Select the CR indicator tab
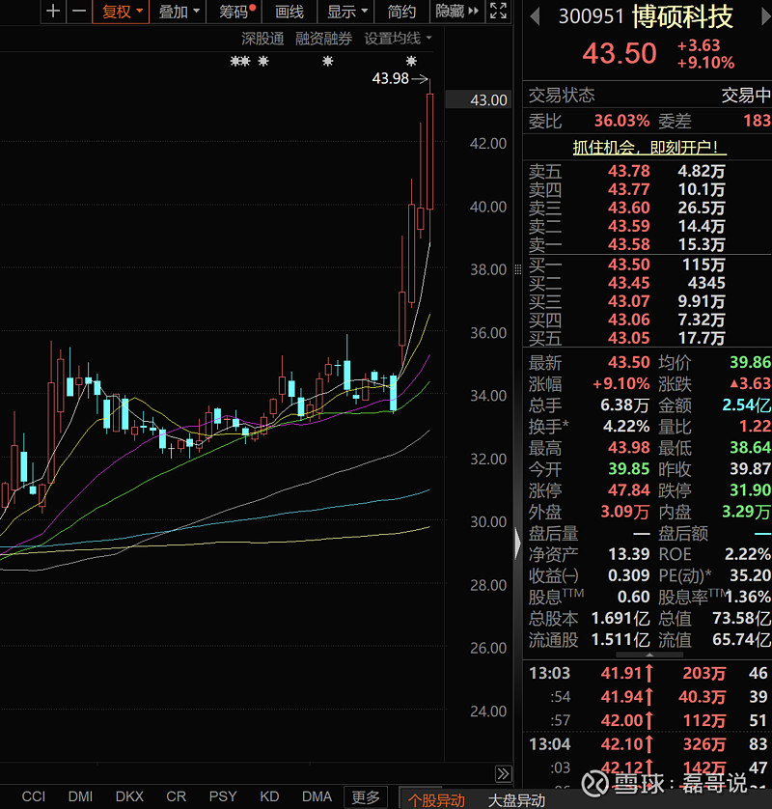 pyautogui.click(x=176, y=796)
